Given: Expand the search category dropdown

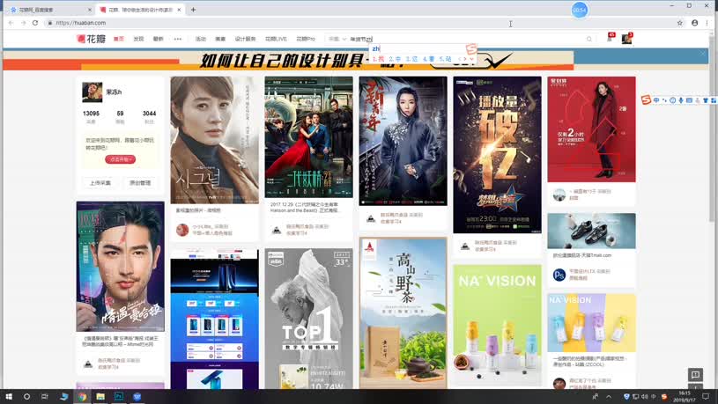Looking at the screenshot, I should 337,39.
